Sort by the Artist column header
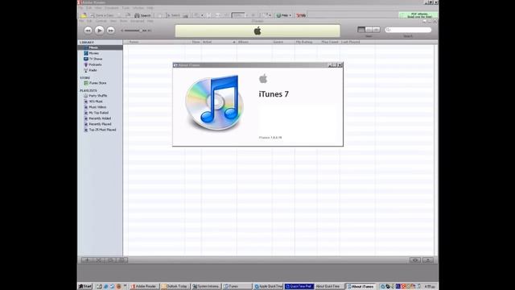 219,42
